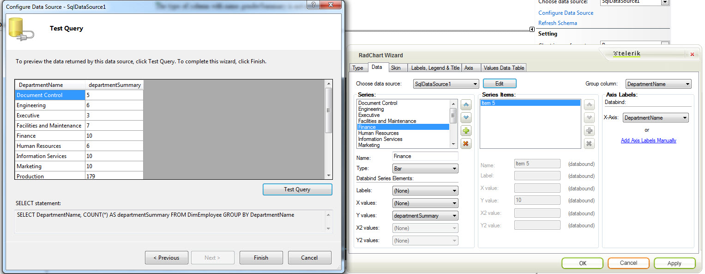This screenshot has height=274, width=705.
Task: Open Values Data Table tab
Action: coord(503,68)
